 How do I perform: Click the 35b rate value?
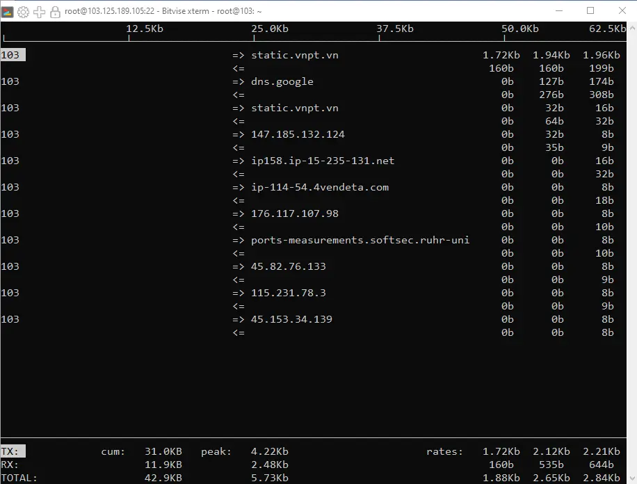[x=554, y=147]
